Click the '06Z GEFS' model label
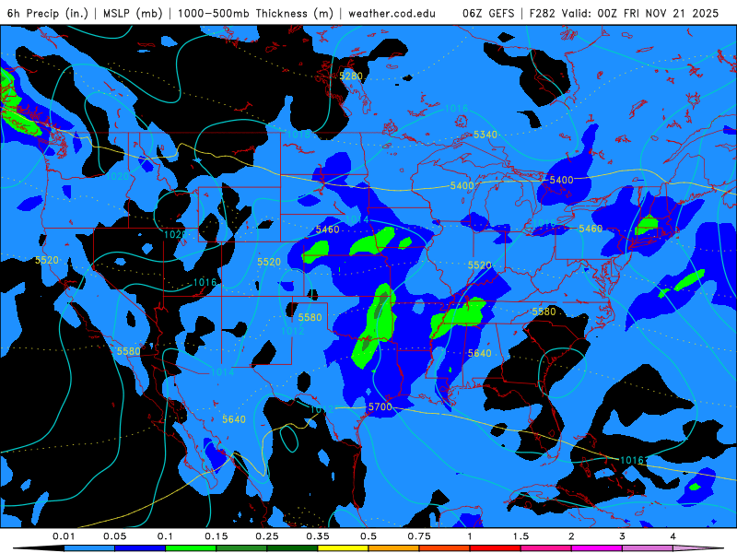 (488, 13)
